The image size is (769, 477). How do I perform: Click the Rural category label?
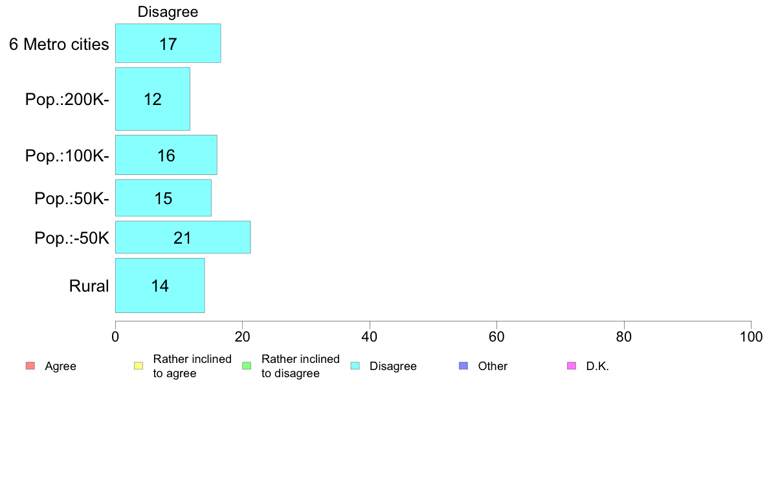[89, 286]
